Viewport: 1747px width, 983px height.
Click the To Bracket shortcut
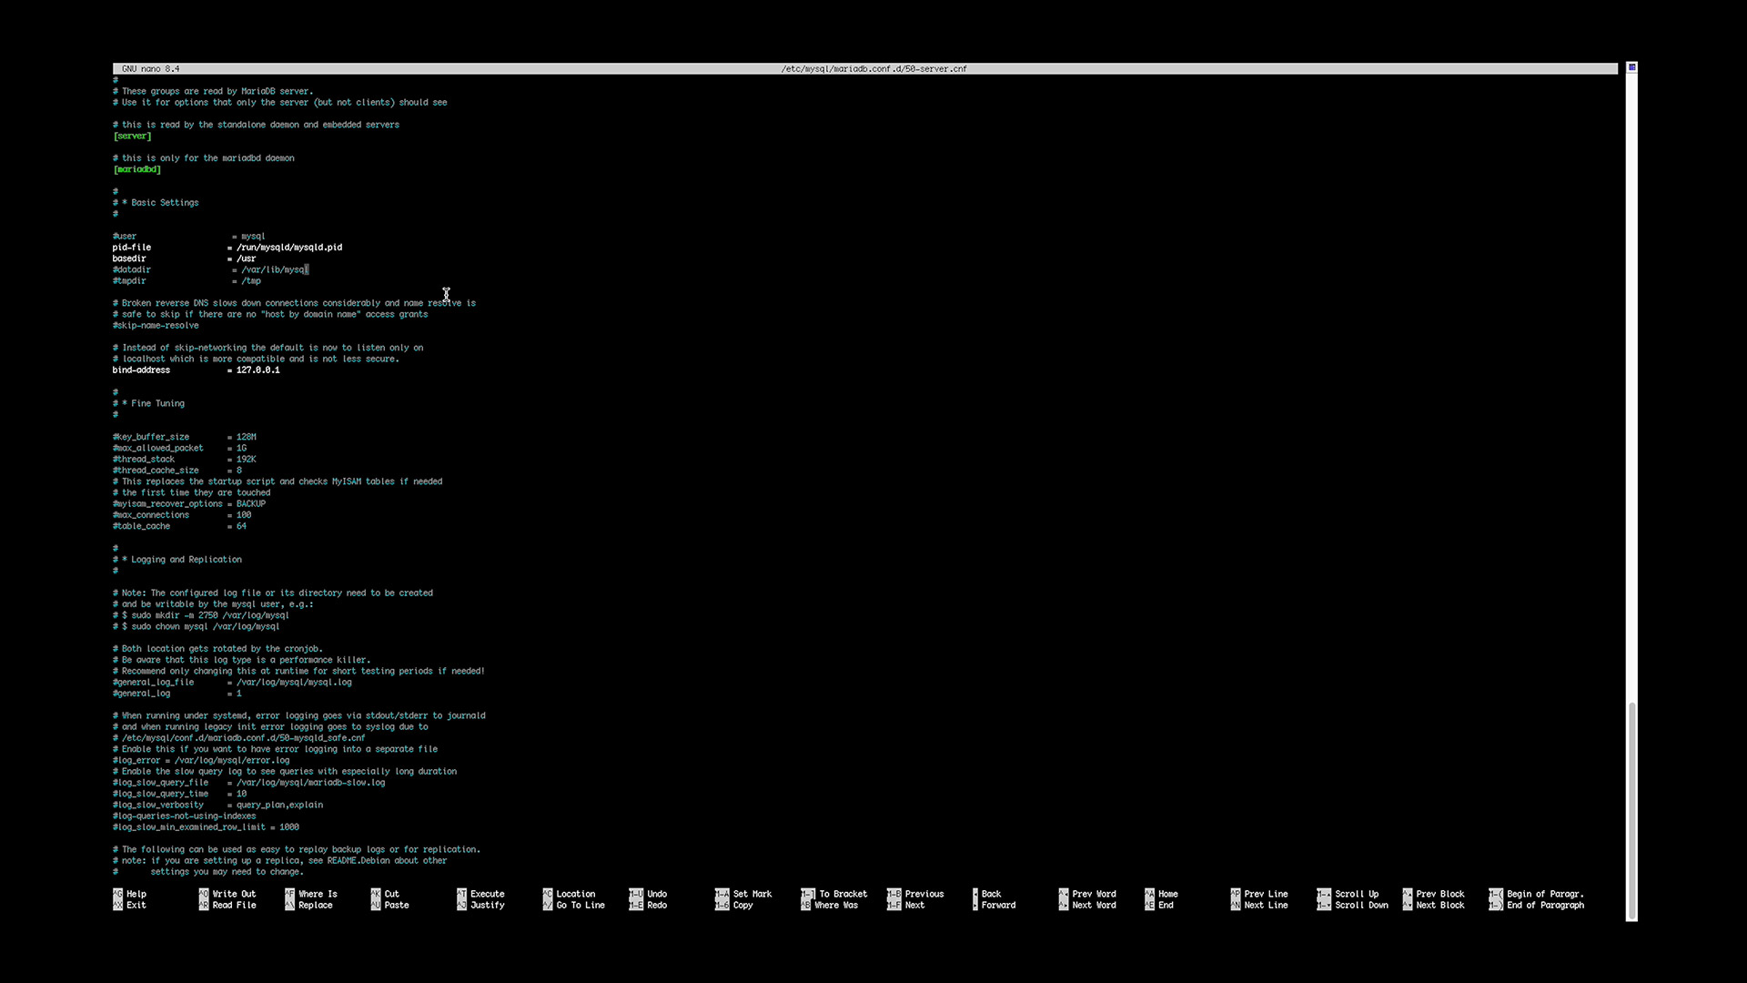pyautogui.click(x=839, y=894)
